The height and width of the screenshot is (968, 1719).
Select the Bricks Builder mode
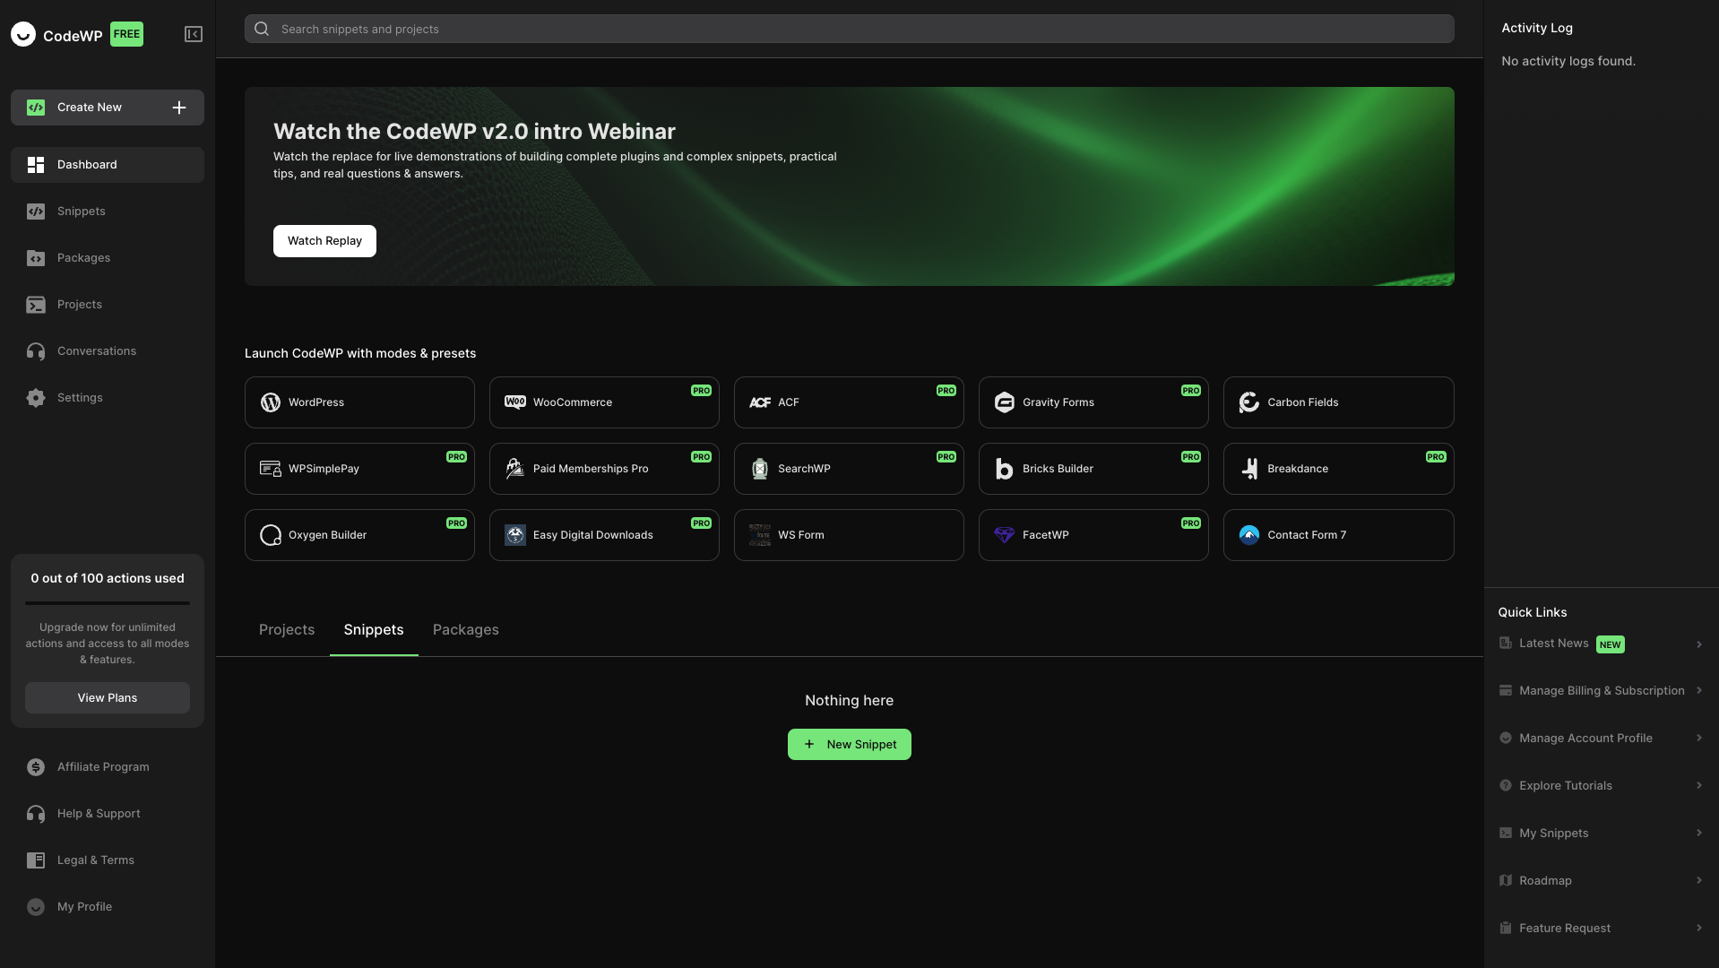pos(1093,468)
